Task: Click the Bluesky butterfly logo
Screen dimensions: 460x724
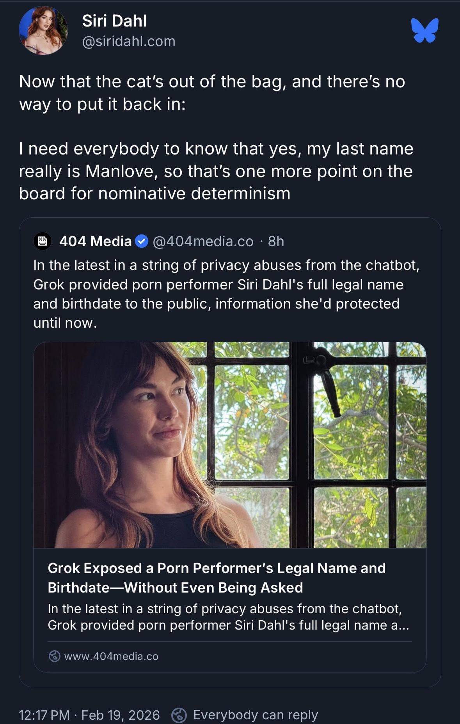Action: tap(424, 30)
